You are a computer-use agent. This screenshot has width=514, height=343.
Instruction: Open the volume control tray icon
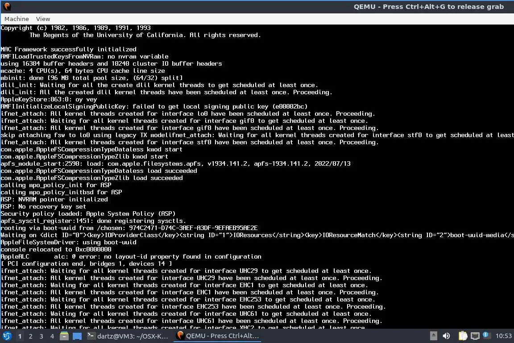tap(446, 336)
